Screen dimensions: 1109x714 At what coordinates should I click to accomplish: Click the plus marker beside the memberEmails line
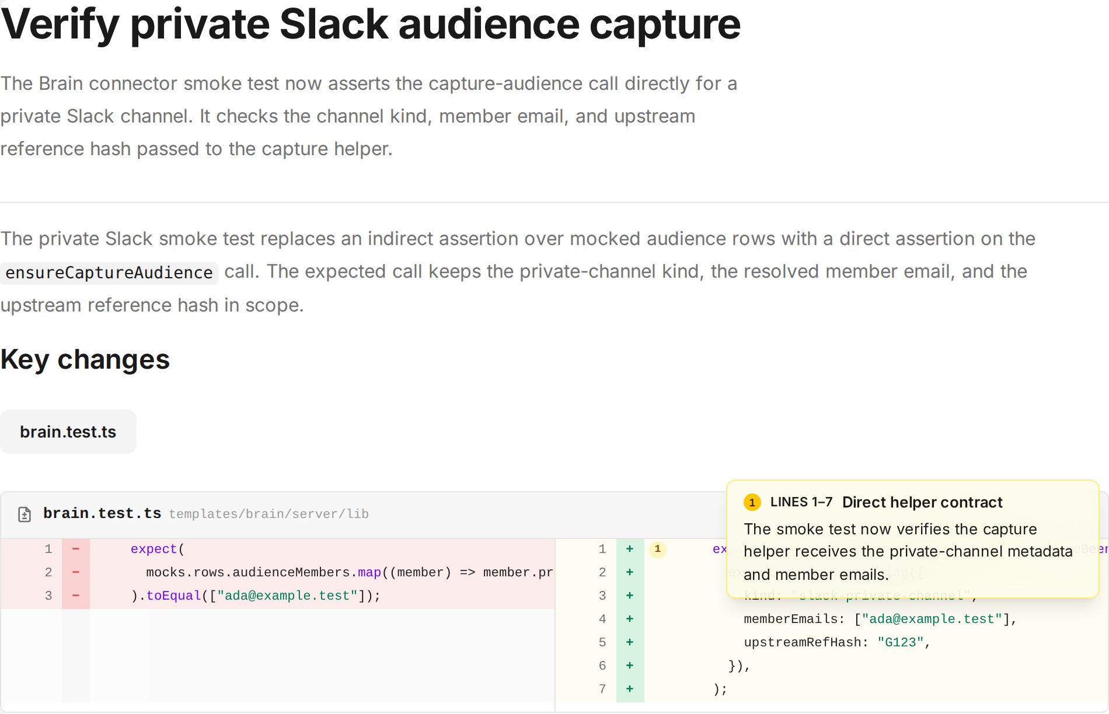point(630,619)
